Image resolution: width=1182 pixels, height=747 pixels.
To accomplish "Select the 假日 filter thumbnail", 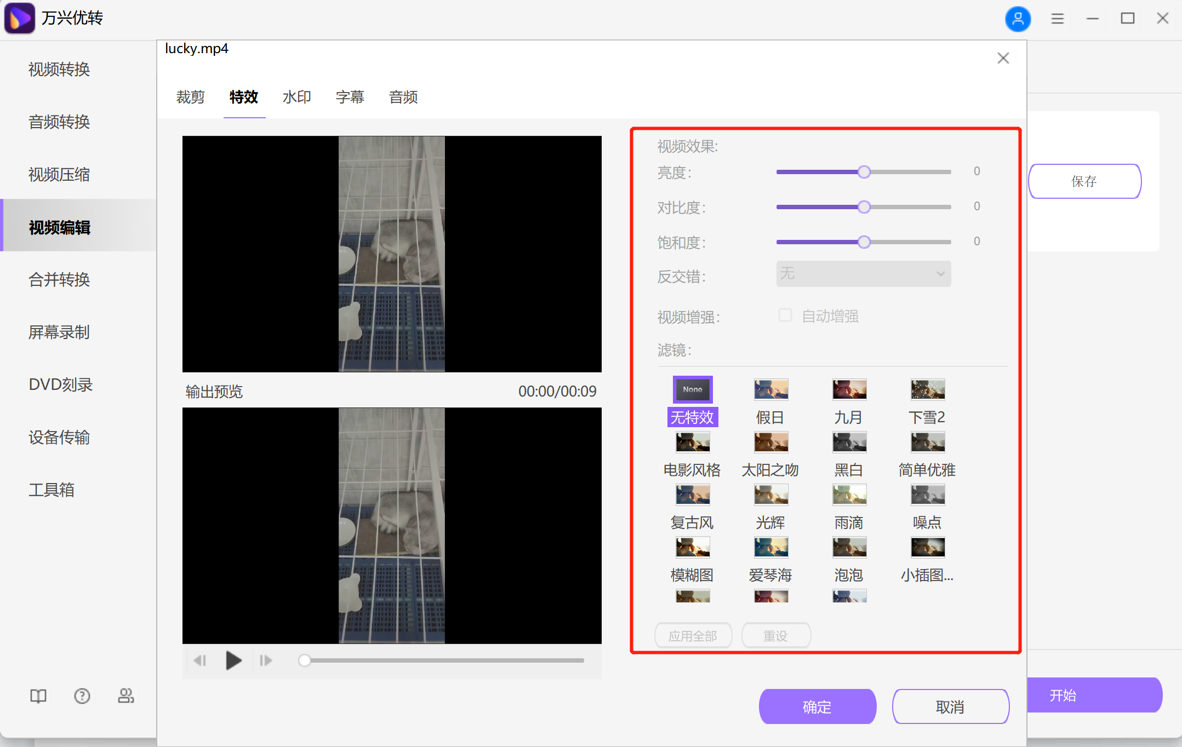I will 770,390.
